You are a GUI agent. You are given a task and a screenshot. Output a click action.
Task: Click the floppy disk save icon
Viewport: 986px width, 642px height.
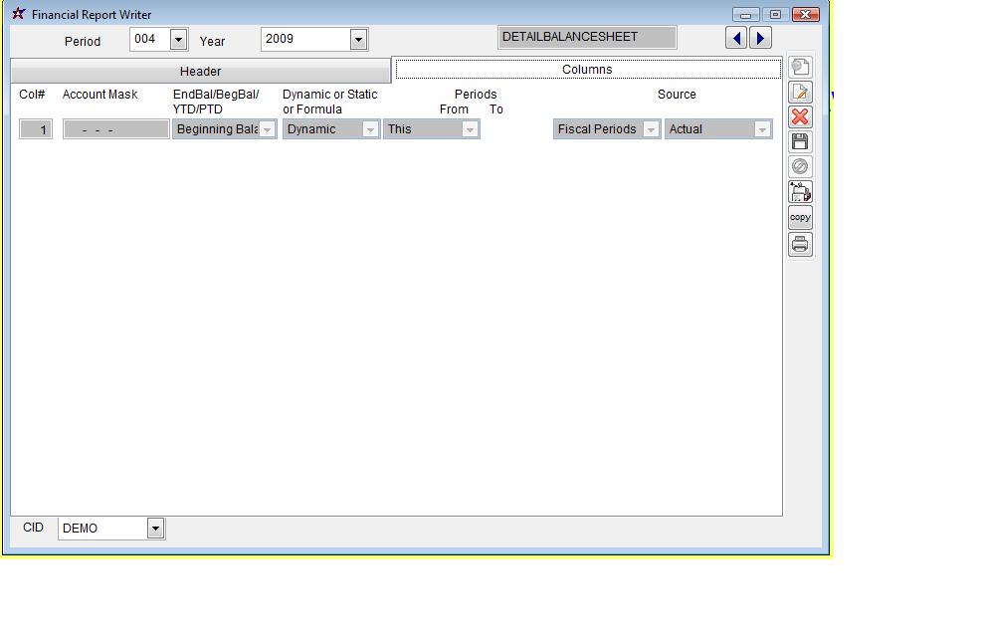(x=800, y=142)
